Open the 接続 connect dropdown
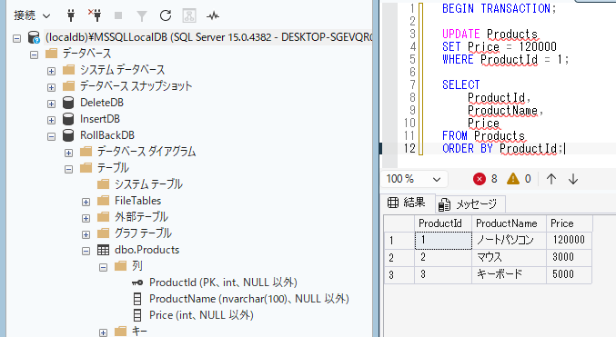 (x=32, y=15)
